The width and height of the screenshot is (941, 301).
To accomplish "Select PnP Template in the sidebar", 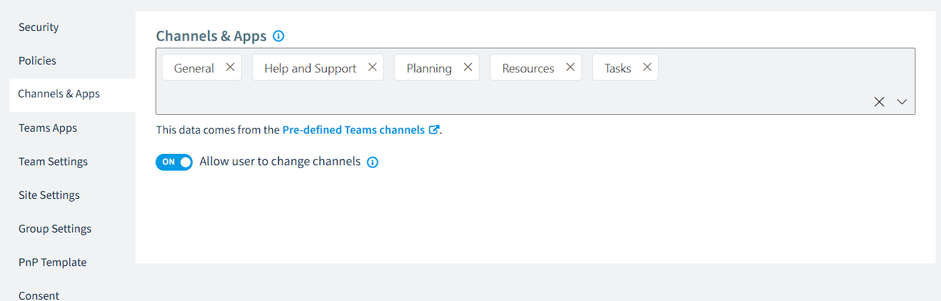I will coord(53,262).
